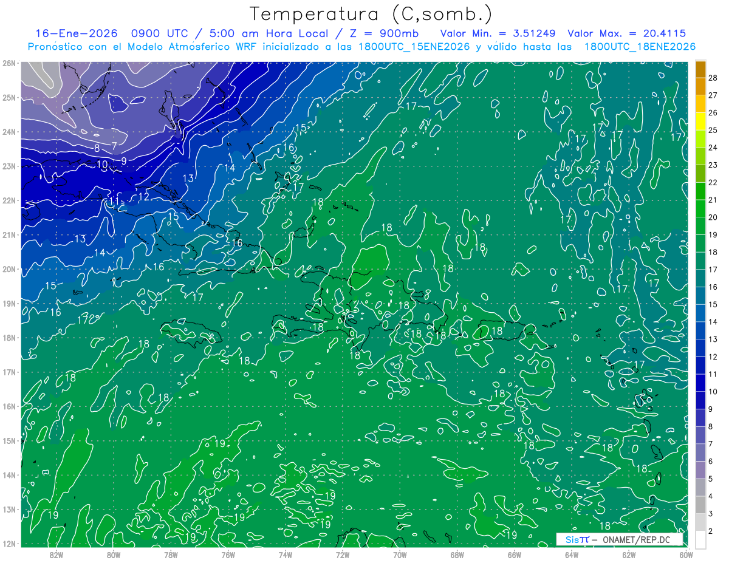This screenshot has height=563, width=729.
Task: Select valid-until time "1800UTC_18ENE2026"
Action: pyautogui.click(x=640, y=47)
